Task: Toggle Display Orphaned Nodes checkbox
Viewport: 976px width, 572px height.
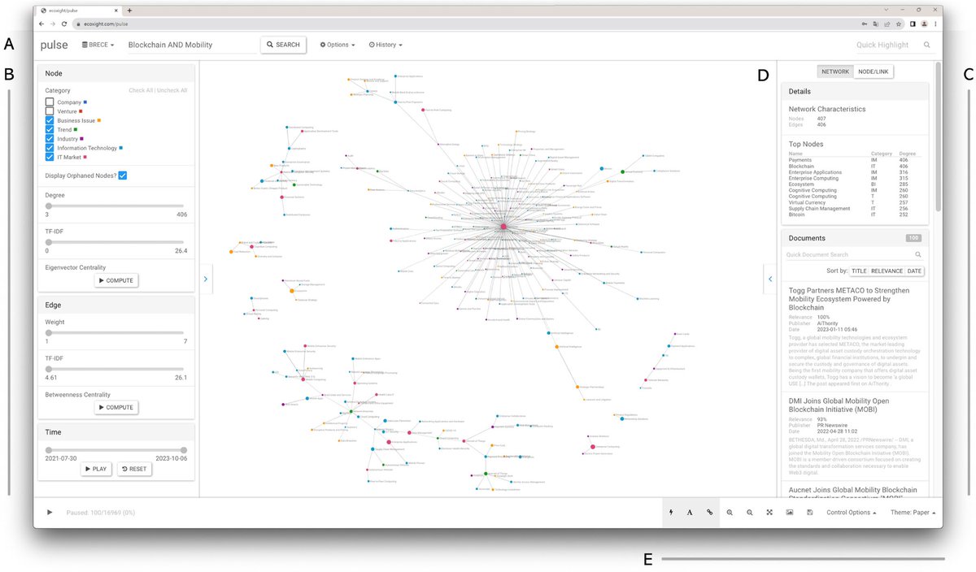Action: [123, 175]
